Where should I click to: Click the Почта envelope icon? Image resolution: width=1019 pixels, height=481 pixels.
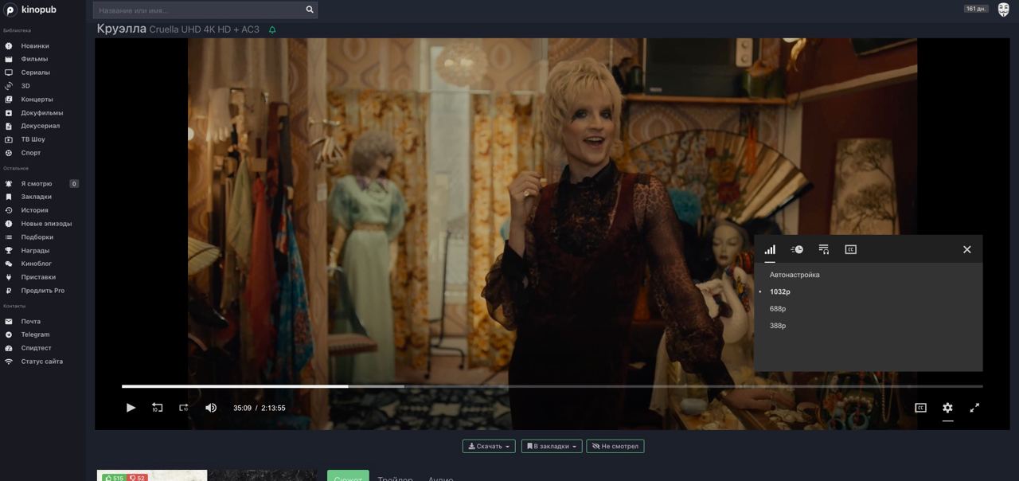pos(9,322)
